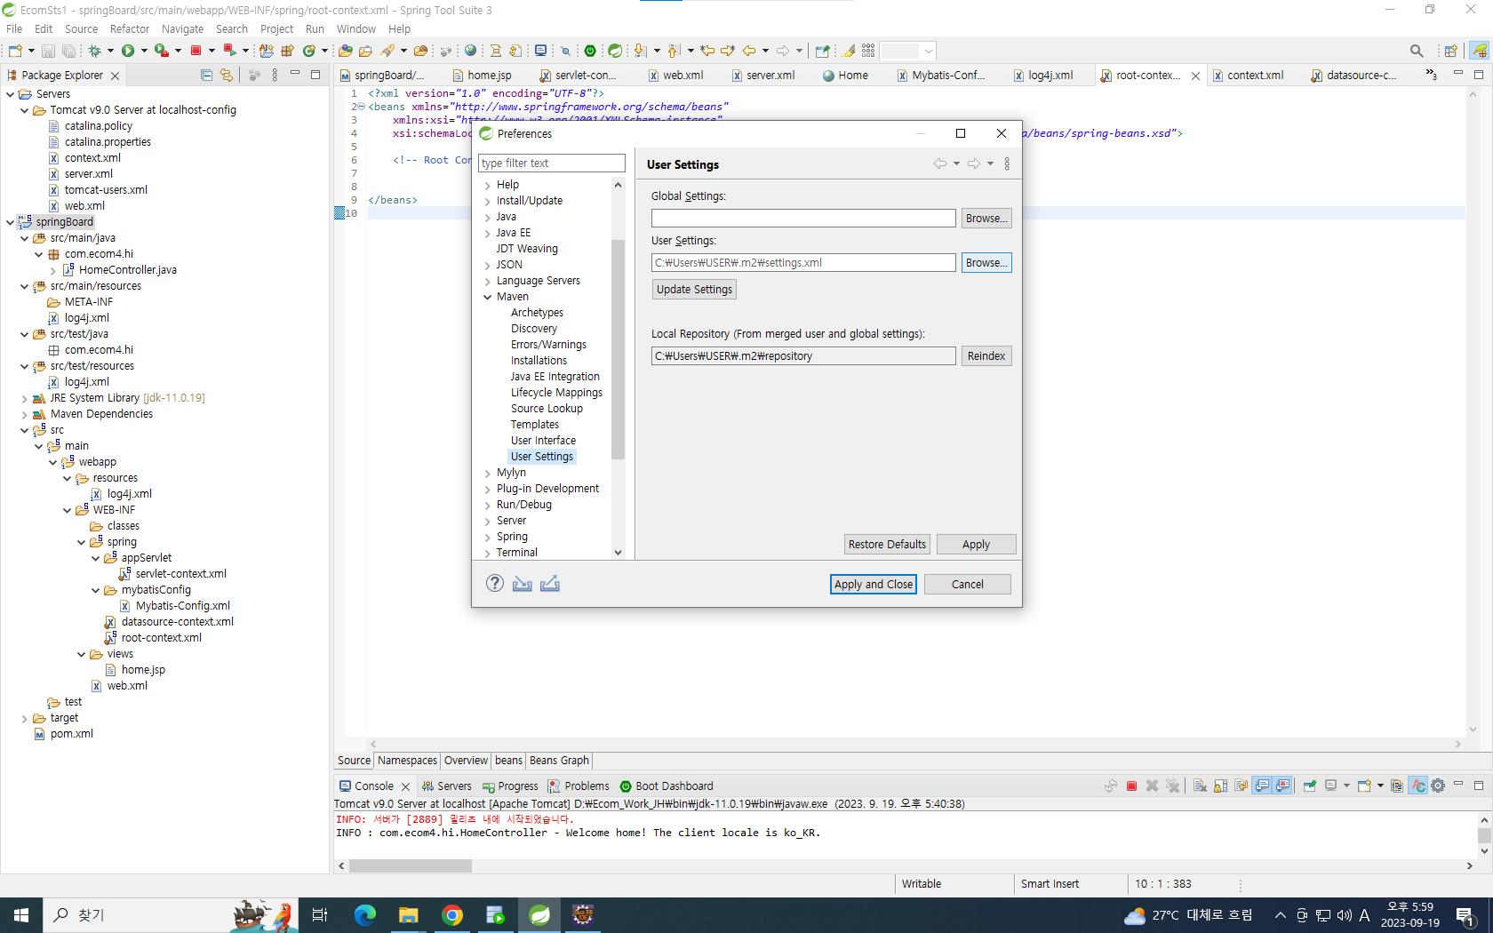Collapse the Maven node in Preferences tree
1493x933 pixels.
[x=487, y=297]
